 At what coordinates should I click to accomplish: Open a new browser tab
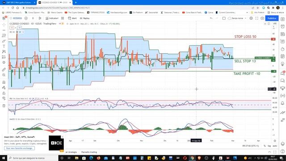coord(76,3)
